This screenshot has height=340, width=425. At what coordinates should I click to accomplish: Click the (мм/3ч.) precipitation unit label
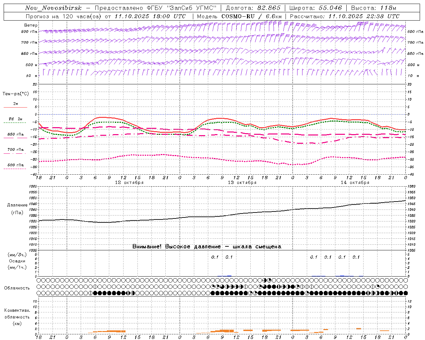click(17, 255)
